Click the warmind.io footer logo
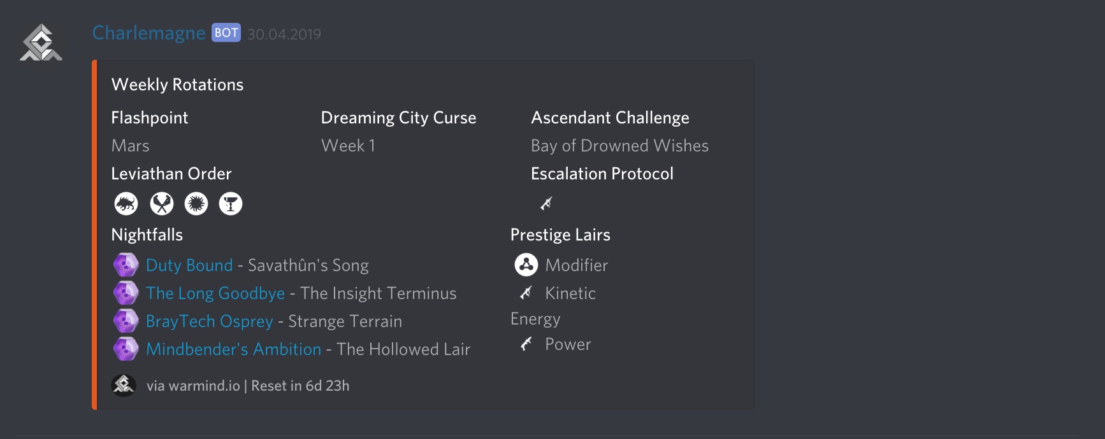The width and height of the screenshot is (1105, 439). click(124, 385)
